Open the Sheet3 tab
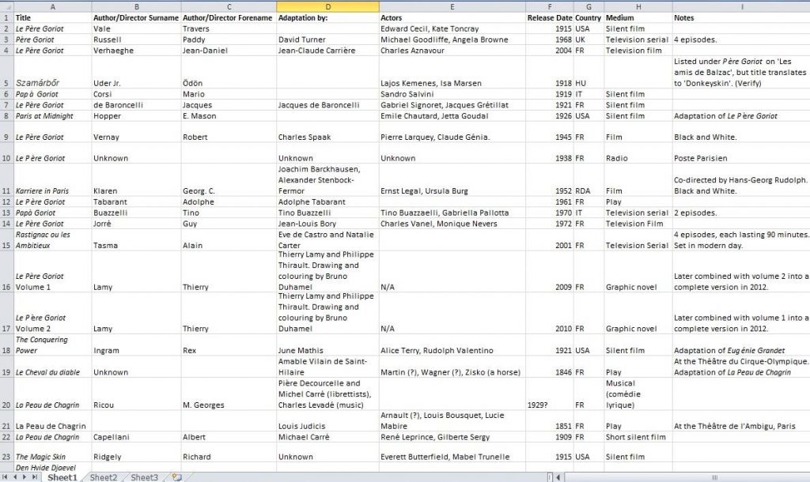The width and height of the screenshot is (810, 482). pos(144,477)
